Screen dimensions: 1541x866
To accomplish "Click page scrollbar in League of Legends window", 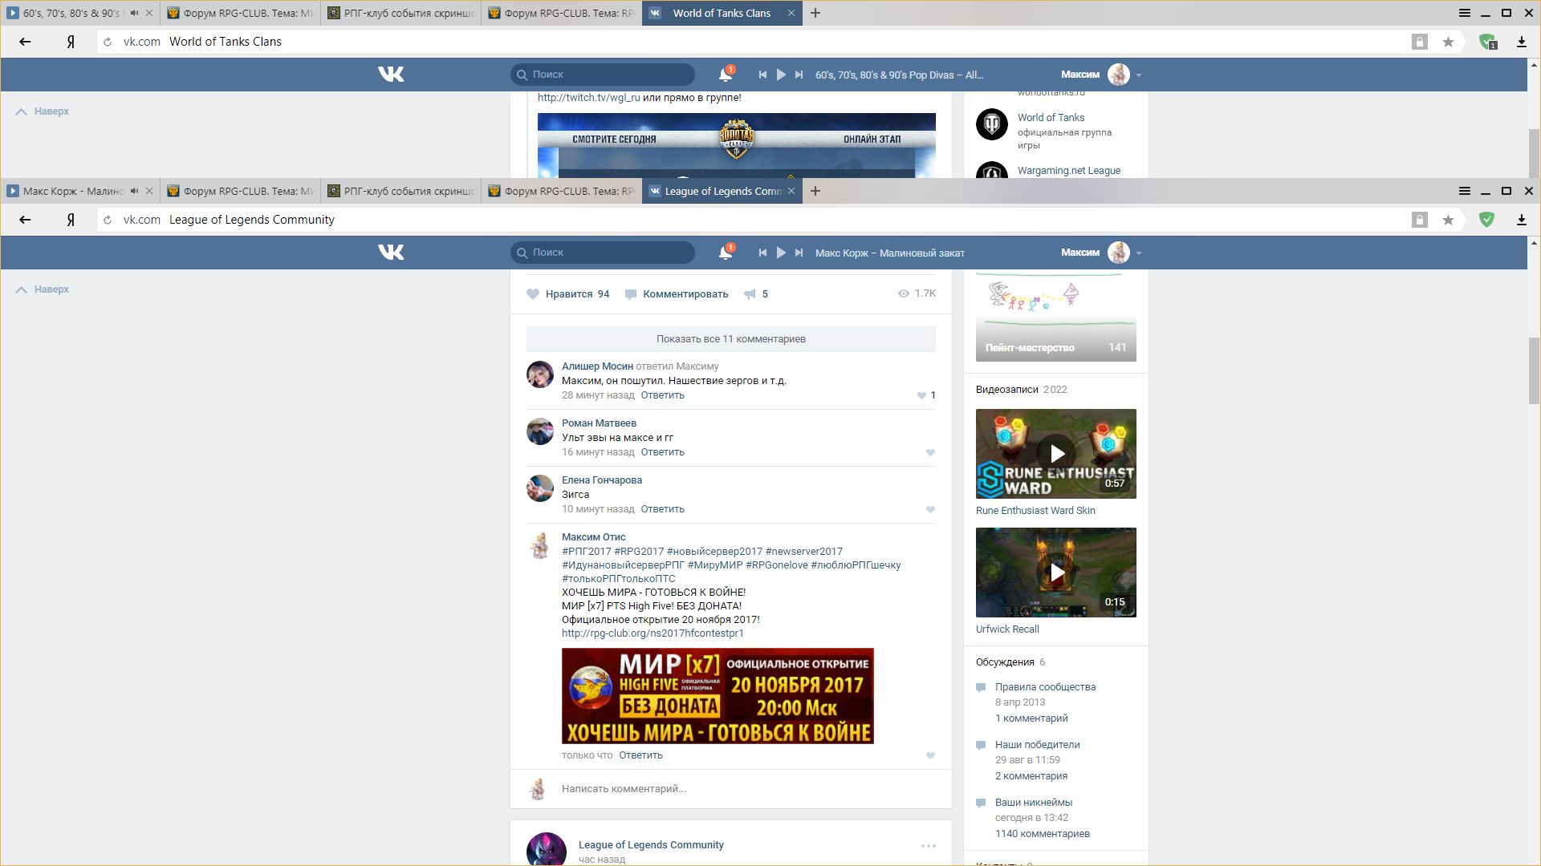I will (1534, 370).
